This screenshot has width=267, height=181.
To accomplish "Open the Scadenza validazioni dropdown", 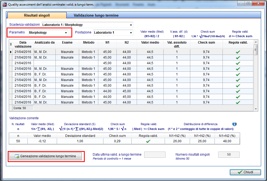I will (x=131, y=25).
